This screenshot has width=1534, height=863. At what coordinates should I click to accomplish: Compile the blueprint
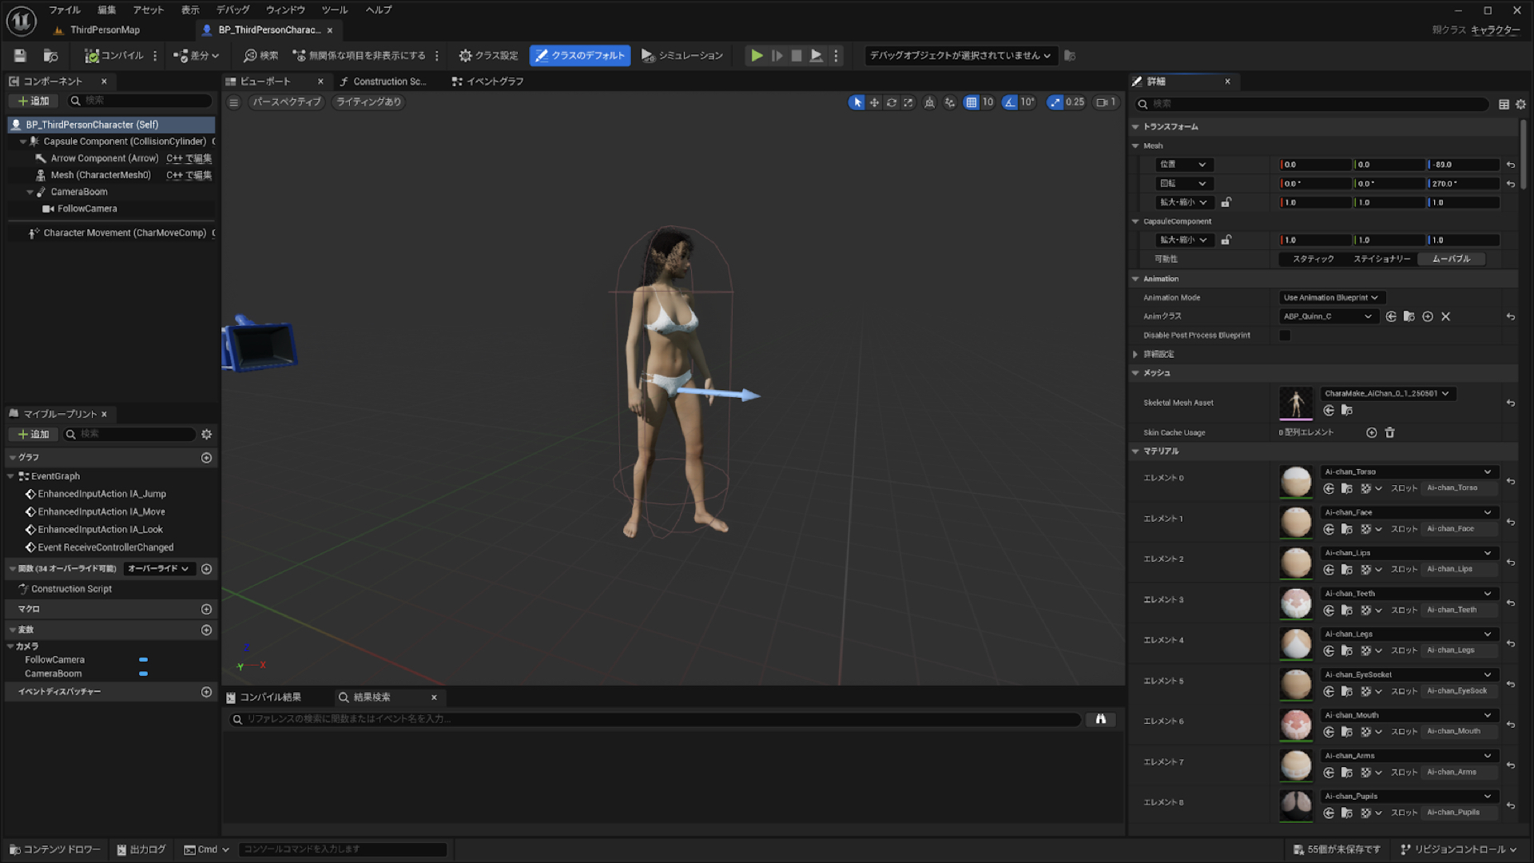tap(114, 55)
